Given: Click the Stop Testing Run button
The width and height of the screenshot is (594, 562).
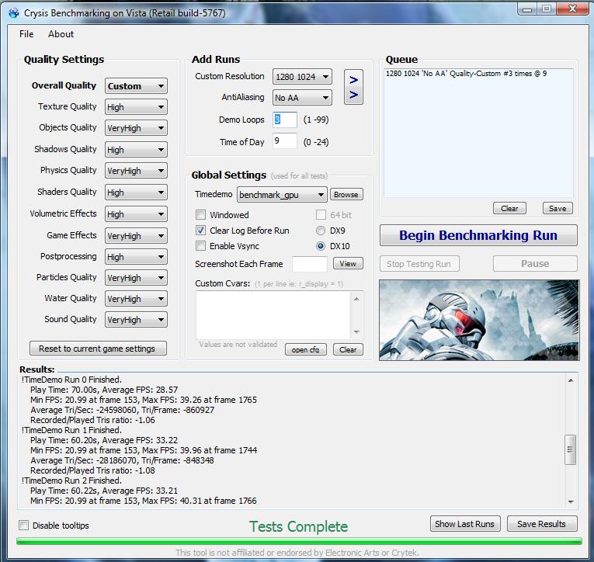Looking at the screenshot, I should 419,264.
